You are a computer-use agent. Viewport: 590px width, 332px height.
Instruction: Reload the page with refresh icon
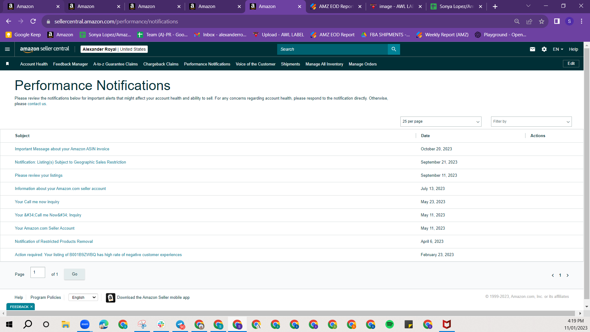[33, 21]
